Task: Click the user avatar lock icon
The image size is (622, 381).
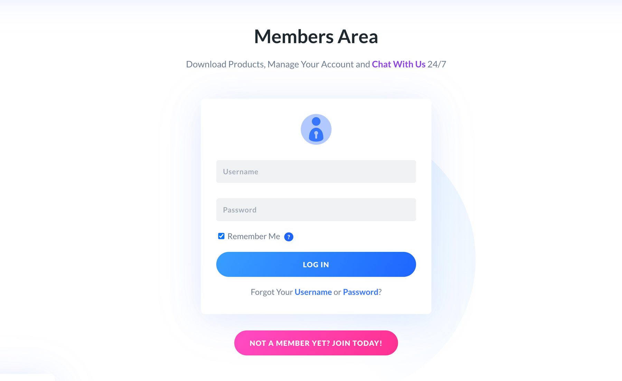Action: click(x=316, y=129)
